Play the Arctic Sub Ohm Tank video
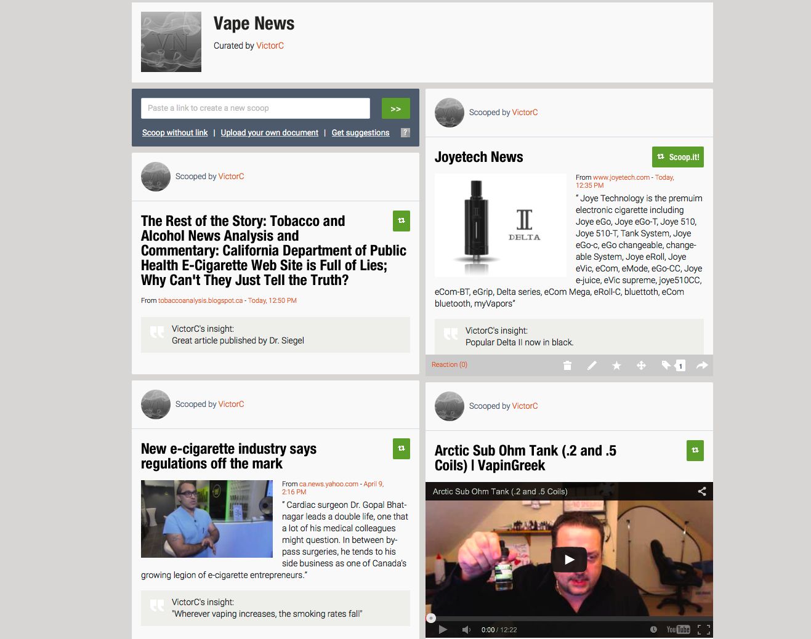 [569, 560]
